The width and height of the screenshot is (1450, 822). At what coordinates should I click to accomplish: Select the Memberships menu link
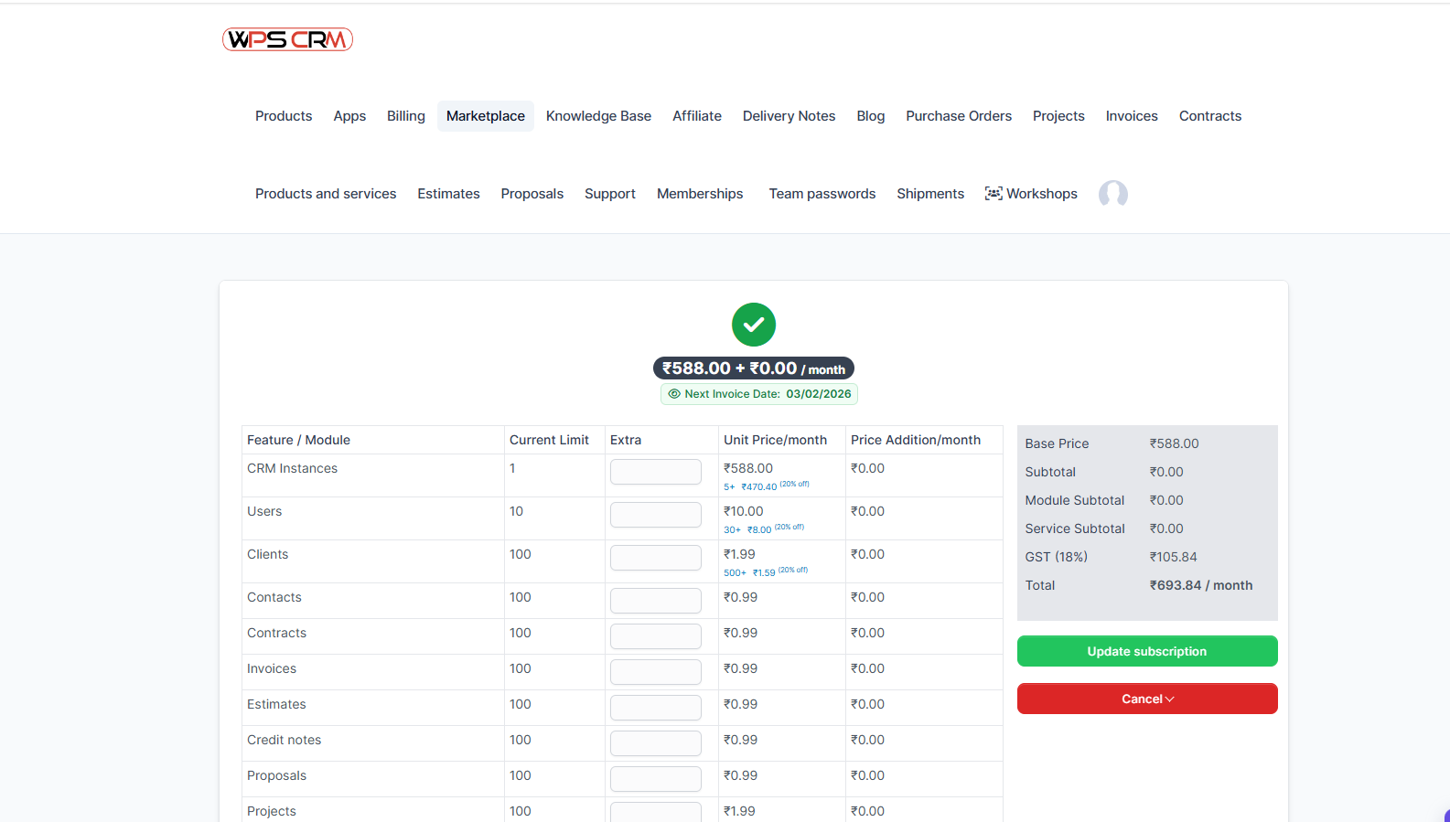pyautogui.click(x=699, y=194)
